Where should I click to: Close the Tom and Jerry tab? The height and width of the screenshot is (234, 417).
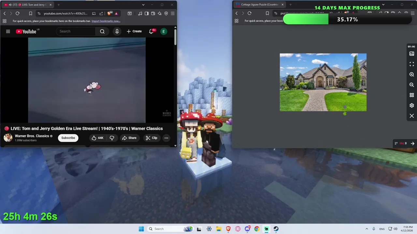tap(50, 5)
